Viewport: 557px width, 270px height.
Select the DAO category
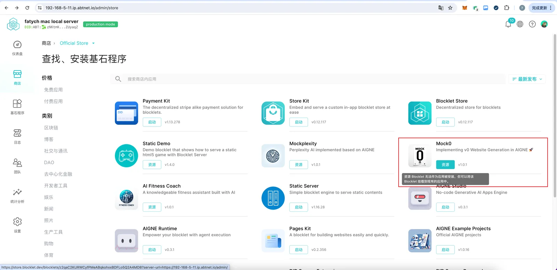coord(49,163)
